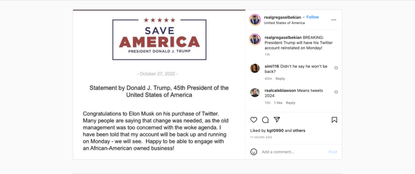Open the header profile picture of realgregaselbekian
415x174 pixels.
pos(255,20)
